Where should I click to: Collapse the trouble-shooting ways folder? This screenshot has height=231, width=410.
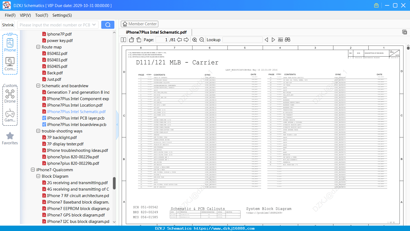(x=38, y=131)
